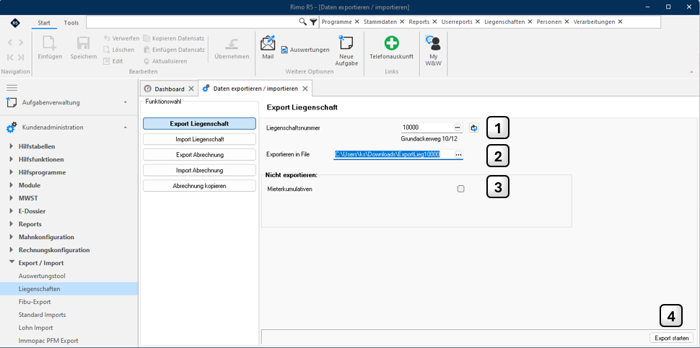700x348 pixels.
Task: Click the Aktualisieren refresh item
Action: tap(165, 61)
